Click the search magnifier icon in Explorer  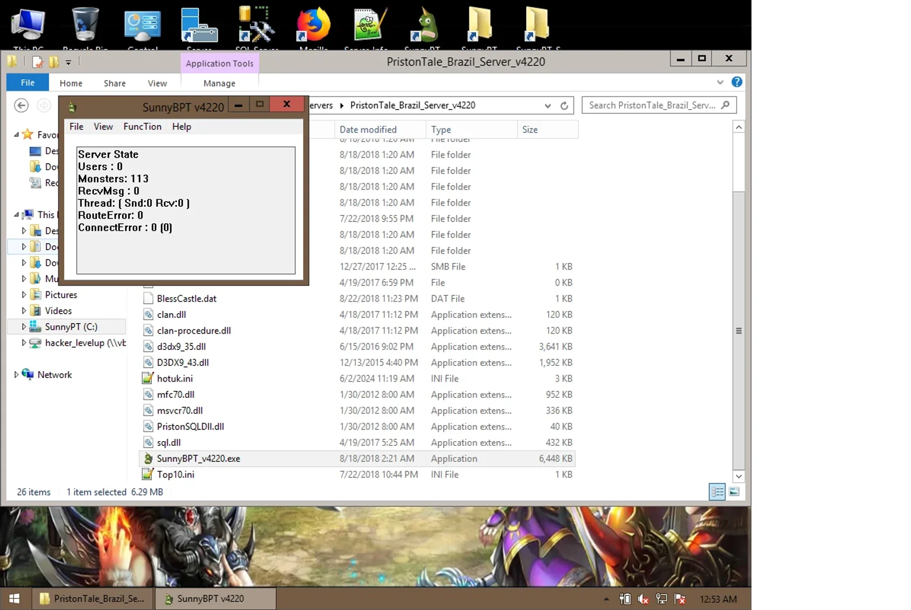[725, 105]
